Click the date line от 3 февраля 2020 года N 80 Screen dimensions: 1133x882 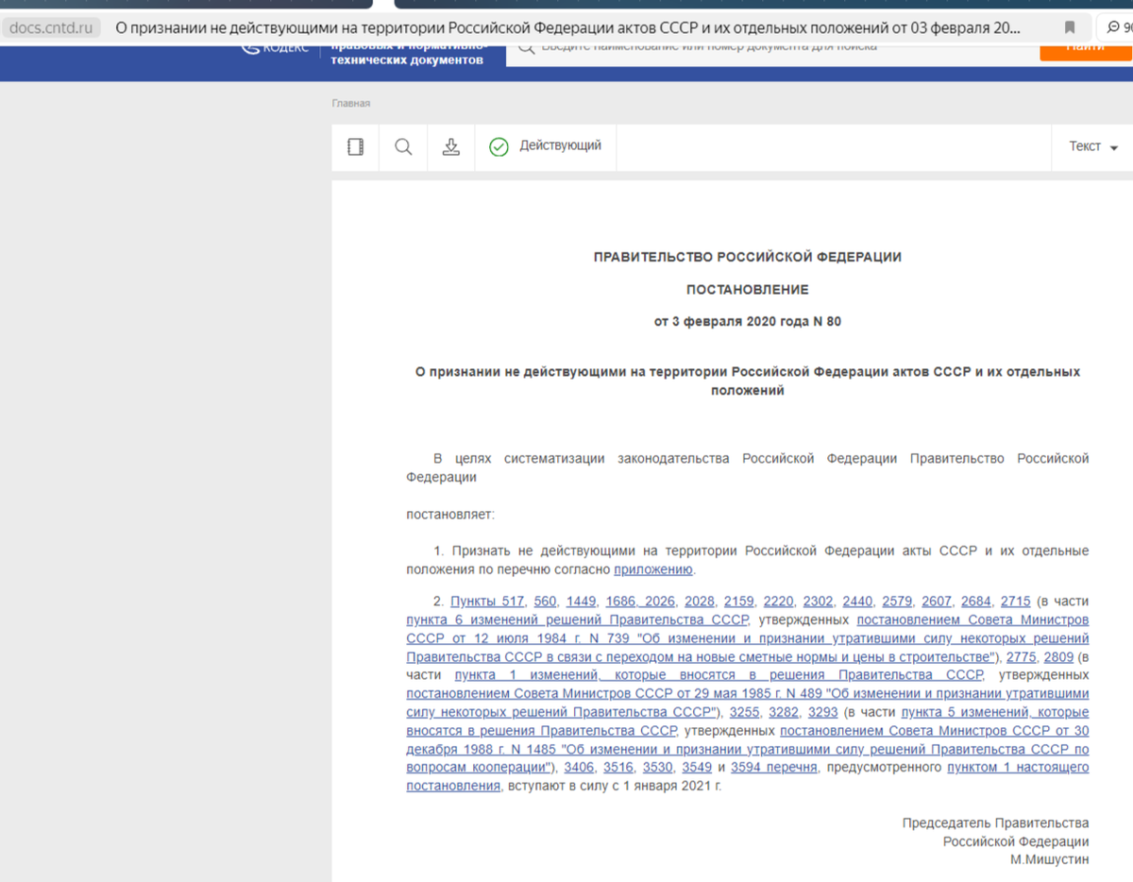(x=747, y=322)
